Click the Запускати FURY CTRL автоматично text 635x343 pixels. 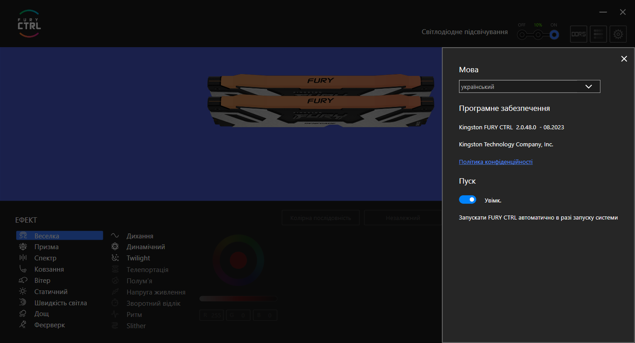click(x=538, y=218)
